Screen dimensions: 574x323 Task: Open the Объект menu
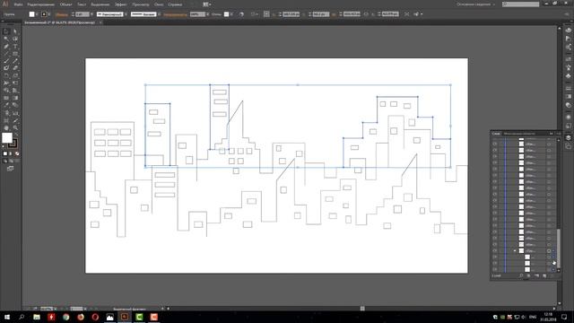tap(65, 4)
